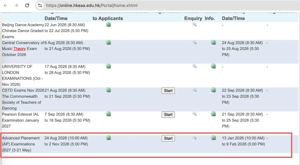The height and width of the screenshot is (165, 300).
Task: Open University of London other info icon
Action: click(213, 66)
